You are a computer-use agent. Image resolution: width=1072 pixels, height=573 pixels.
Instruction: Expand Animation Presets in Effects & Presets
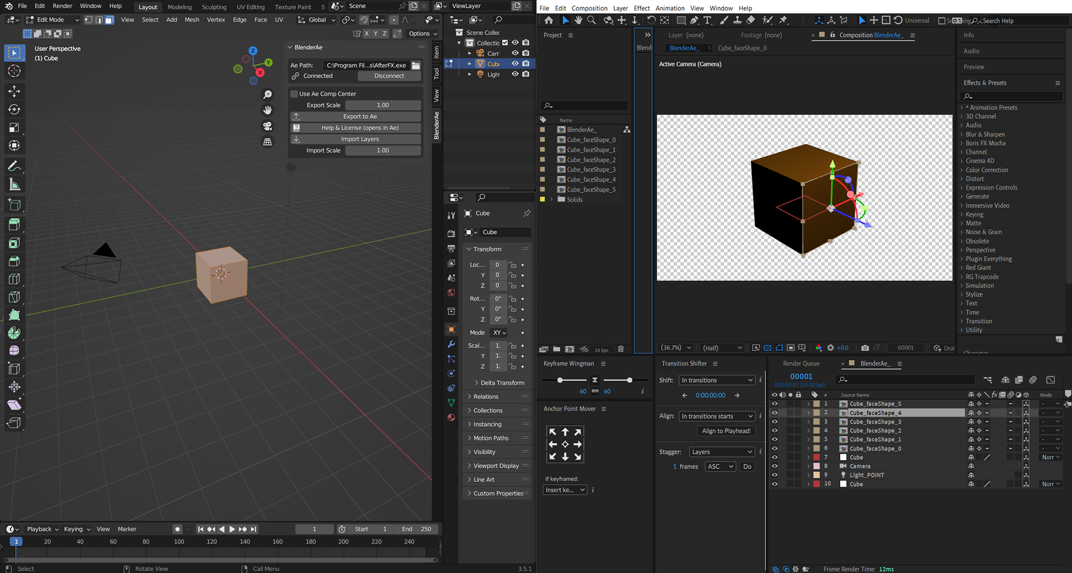[962, 108]
